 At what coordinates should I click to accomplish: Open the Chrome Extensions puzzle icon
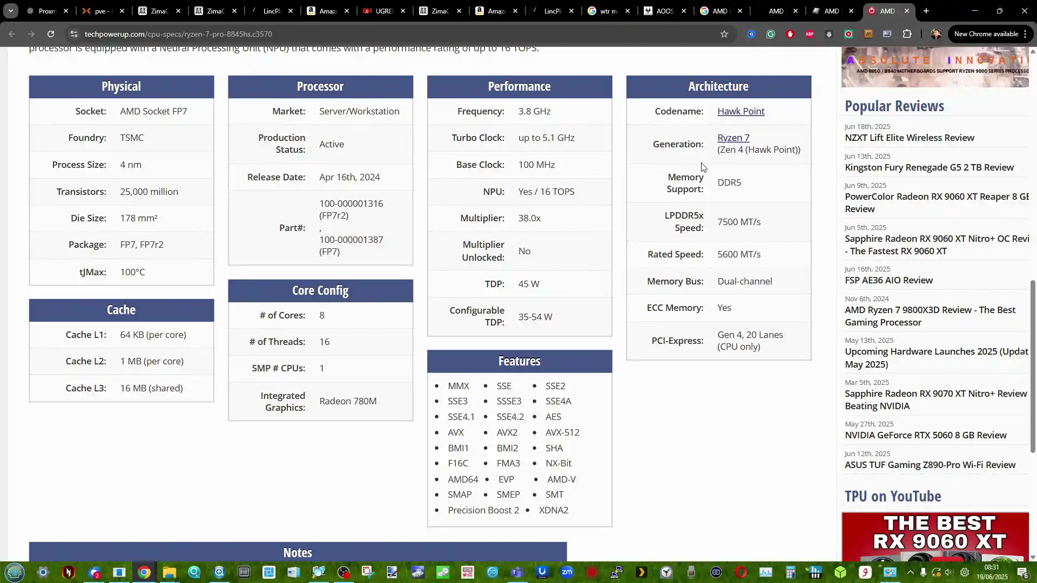(x=907, y=34)
